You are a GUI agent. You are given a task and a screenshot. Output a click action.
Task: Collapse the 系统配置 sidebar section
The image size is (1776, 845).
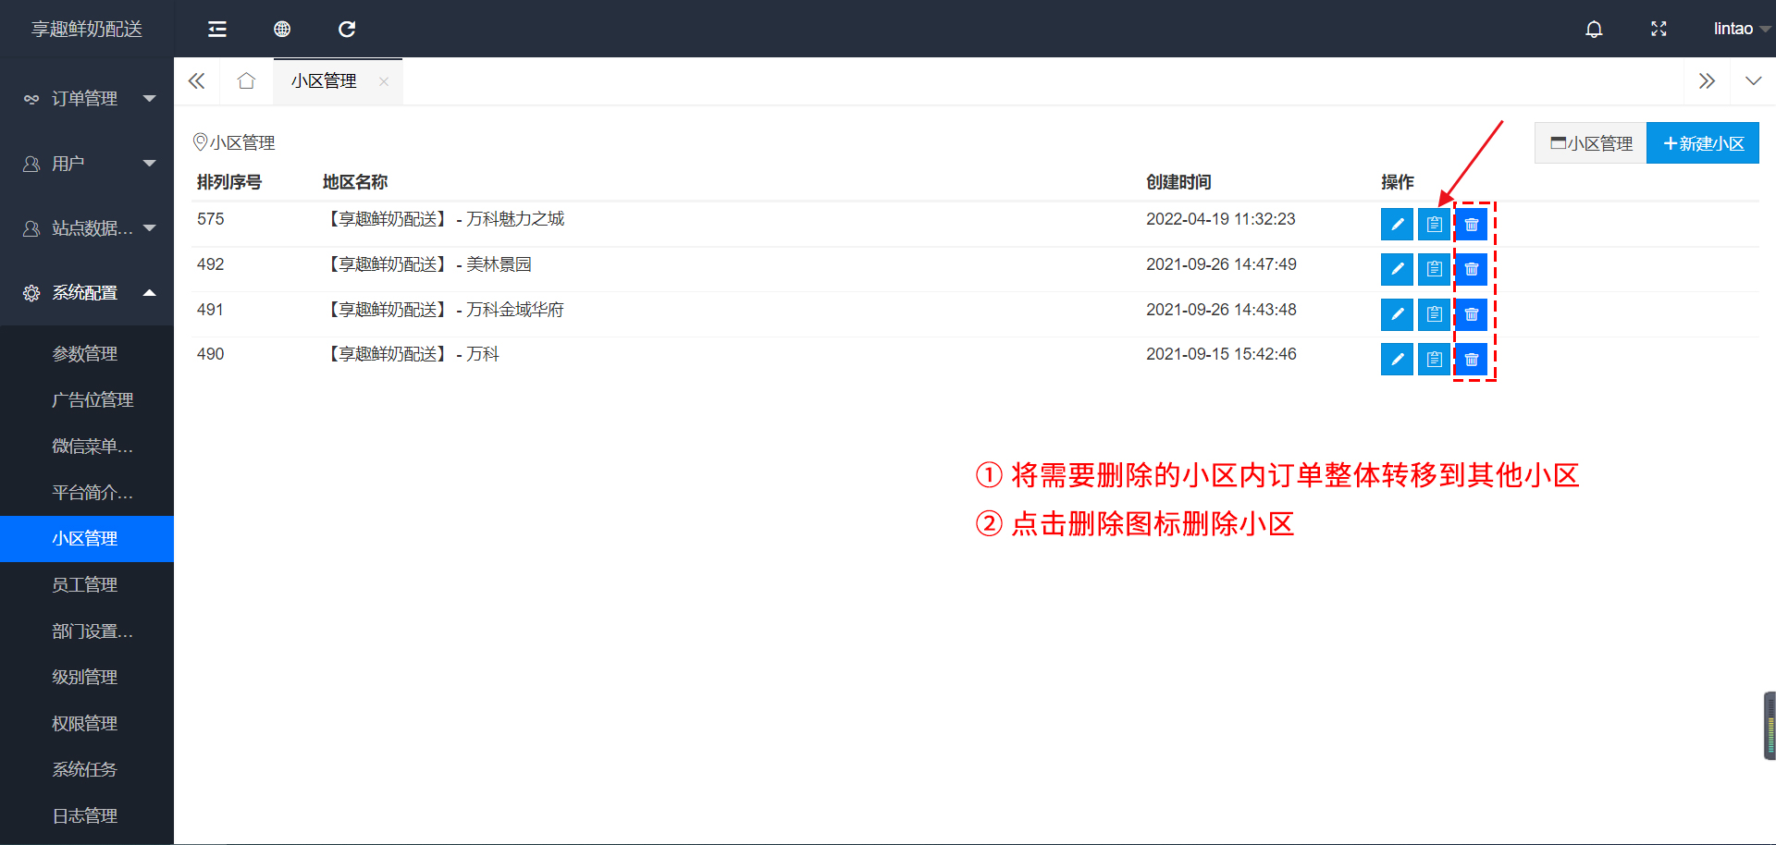point(88,293)
